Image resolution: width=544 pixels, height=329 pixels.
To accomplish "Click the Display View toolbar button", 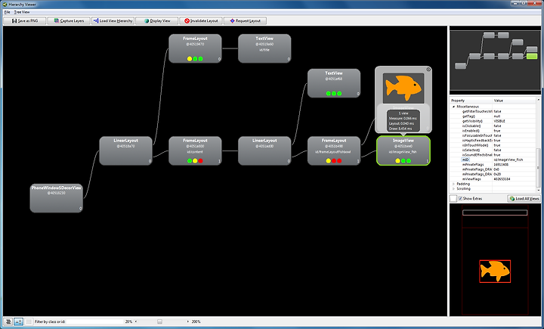I will 157,21.
